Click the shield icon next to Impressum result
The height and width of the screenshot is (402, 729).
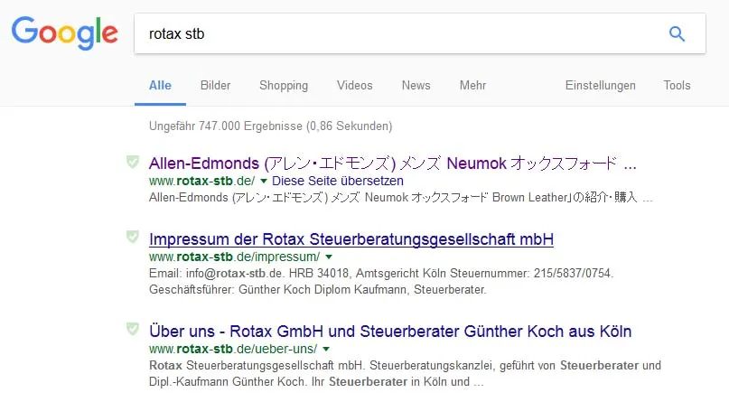[x=133, y=237]
